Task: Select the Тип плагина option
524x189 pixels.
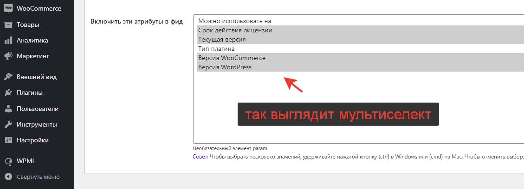Action: 216,49
